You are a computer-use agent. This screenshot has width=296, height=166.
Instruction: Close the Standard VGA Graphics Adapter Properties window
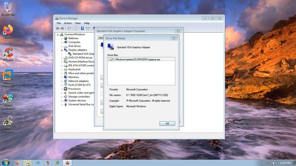[x=178, y=31]
